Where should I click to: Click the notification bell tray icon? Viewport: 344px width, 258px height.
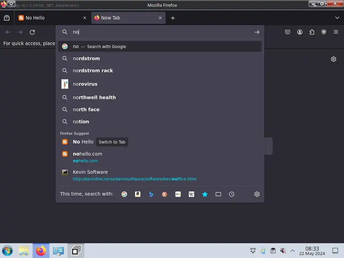pos(253,250)
